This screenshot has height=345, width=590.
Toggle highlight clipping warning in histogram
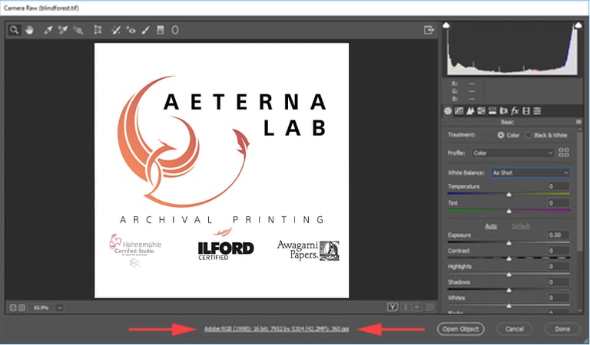pyautogui.click(x=578, y=25)
